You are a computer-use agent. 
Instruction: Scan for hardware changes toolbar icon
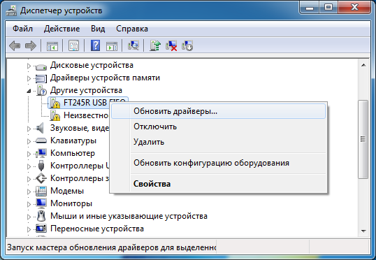pyautogui.click(x=133, y=45)
